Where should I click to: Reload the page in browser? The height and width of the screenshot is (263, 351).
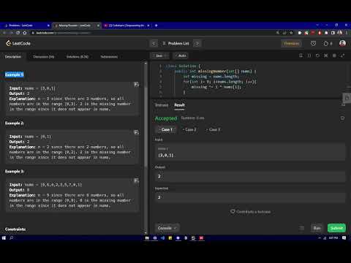point(18,33)
